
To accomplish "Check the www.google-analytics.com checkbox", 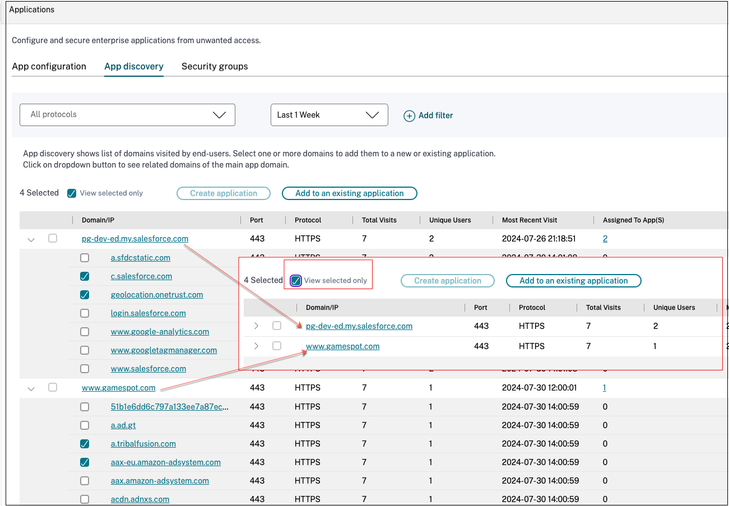I will click(85, 332).
